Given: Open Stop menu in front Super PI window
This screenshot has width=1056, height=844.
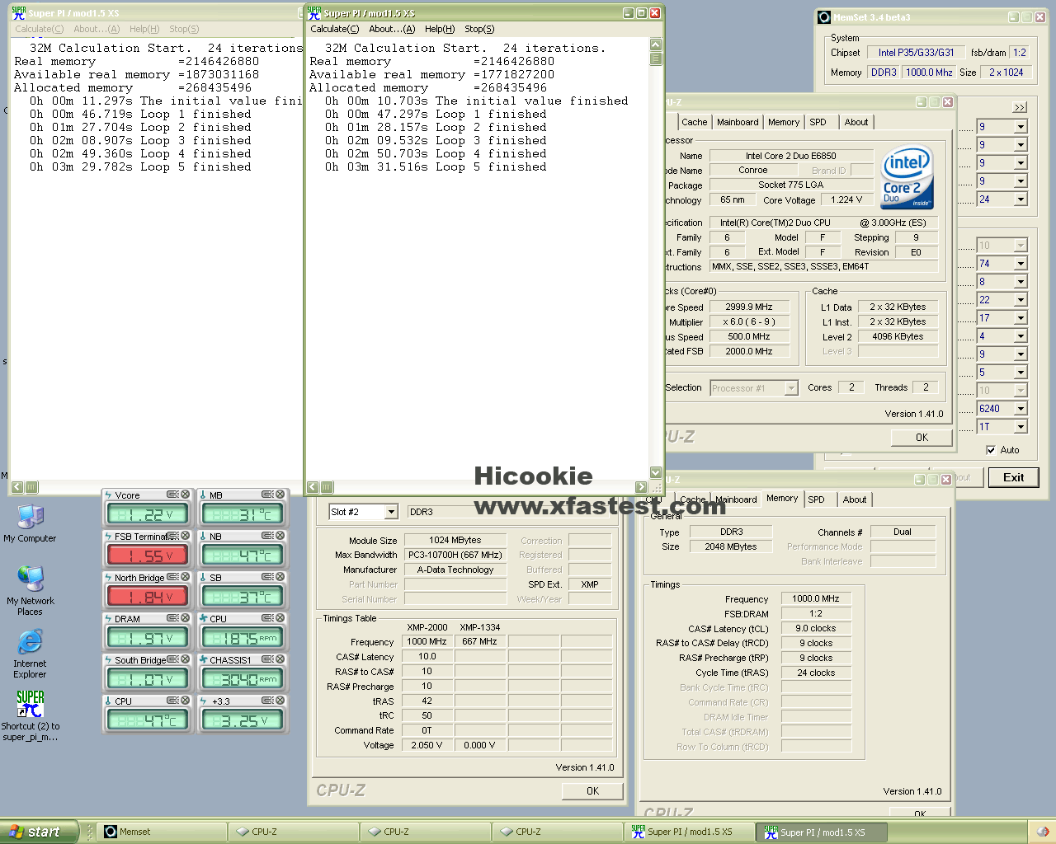Looking at the screenshot, I should (x=479, y=29).
